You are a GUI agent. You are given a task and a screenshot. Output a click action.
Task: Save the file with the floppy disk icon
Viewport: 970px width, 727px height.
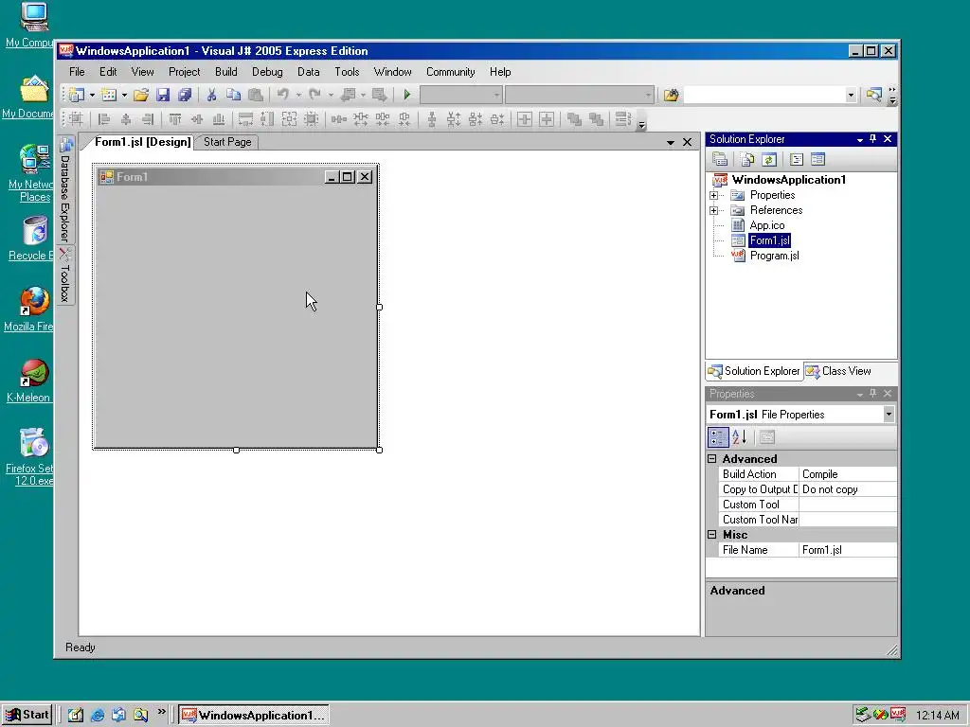[x=163, y=95]
